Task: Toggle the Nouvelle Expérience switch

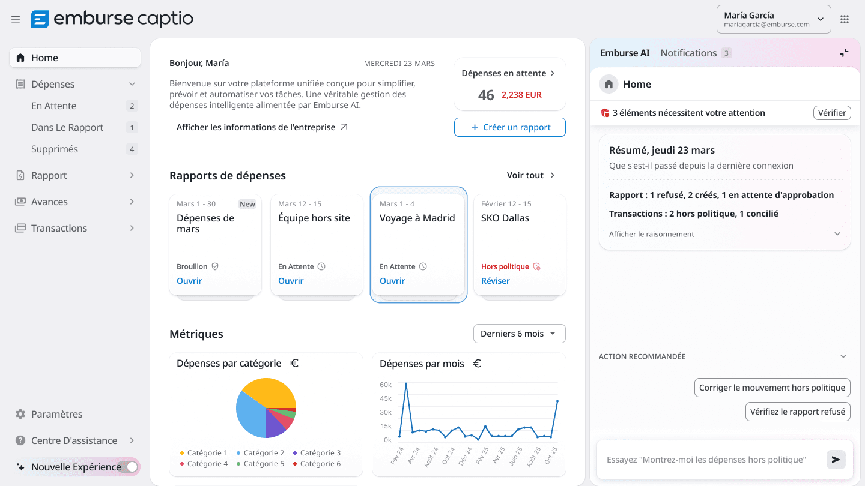Action: pyautogui.click(x=128, y=467)
